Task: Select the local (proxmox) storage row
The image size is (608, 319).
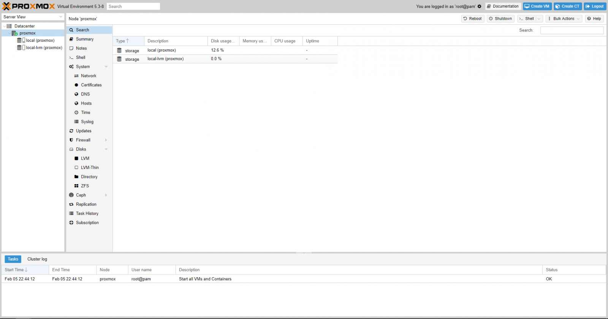Action: click(x=225, y=51)
